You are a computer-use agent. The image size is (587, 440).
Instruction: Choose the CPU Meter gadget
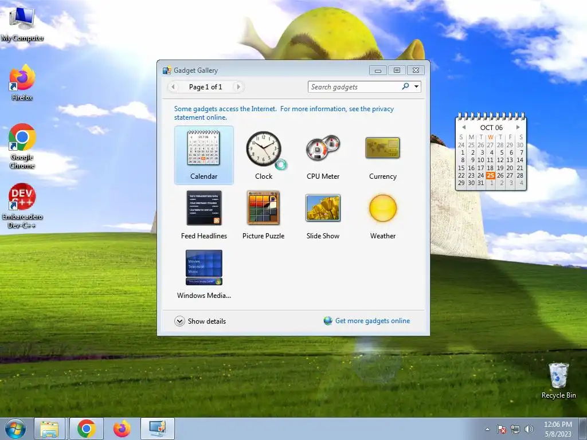tap(323, 155)
